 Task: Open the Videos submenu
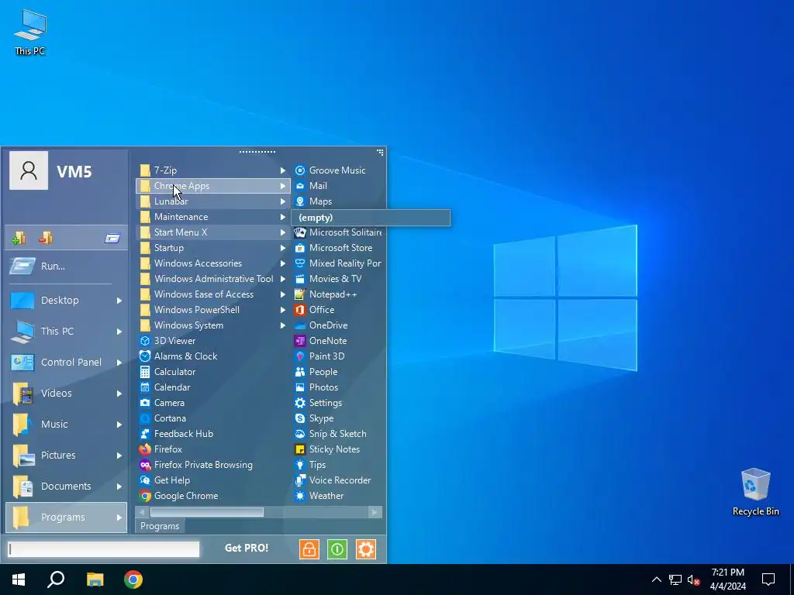[x=66, y=393]
